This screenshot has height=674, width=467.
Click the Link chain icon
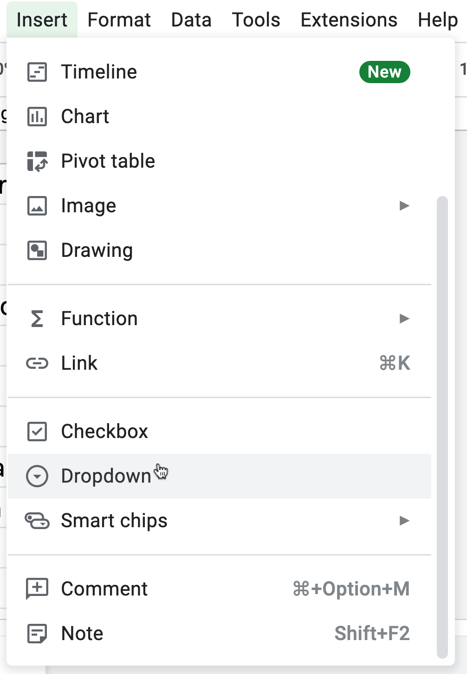point(37,363)
